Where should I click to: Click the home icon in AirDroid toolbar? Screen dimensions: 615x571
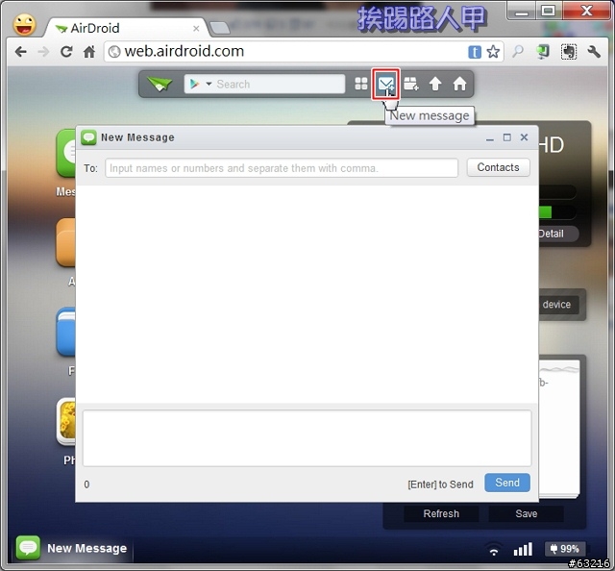click(x=459, y=84)
